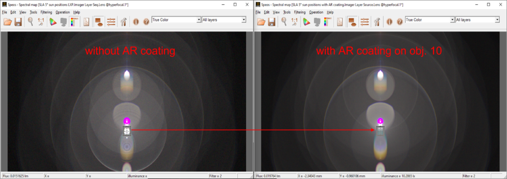Viewport: 507px width, 179px height.
Task: Click magenta sun spot in left map
Action: pyautogui.click(x=127, y=121)
